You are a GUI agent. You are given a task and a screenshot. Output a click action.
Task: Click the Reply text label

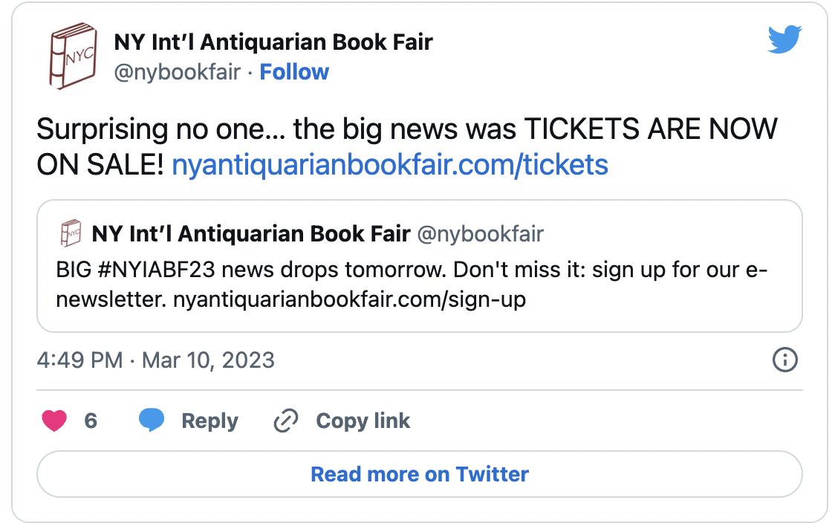(209, 421)
